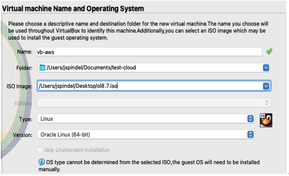Open the ISO Image dropdown arrow
Image resolution: width=289 pixels, height=176 pixels.
266,86
